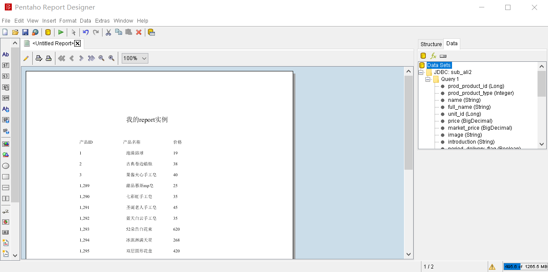Jump to last preview page

point(91,58)
